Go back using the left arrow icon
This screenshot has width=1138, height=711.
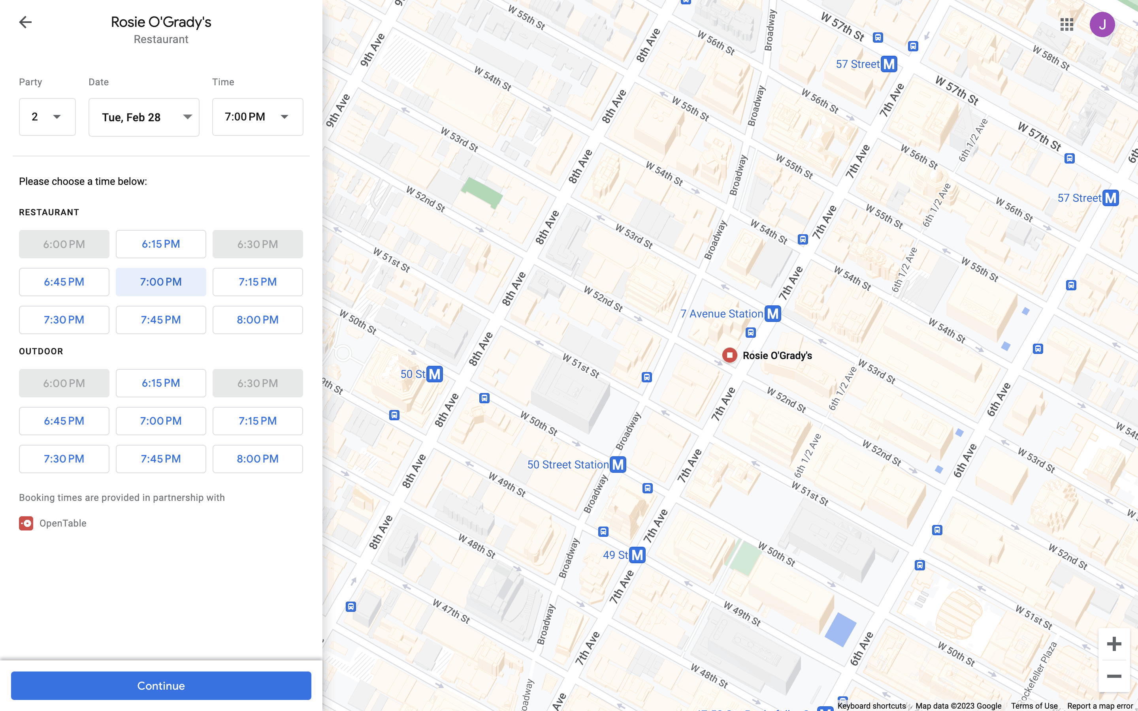(x=25, y=22)
